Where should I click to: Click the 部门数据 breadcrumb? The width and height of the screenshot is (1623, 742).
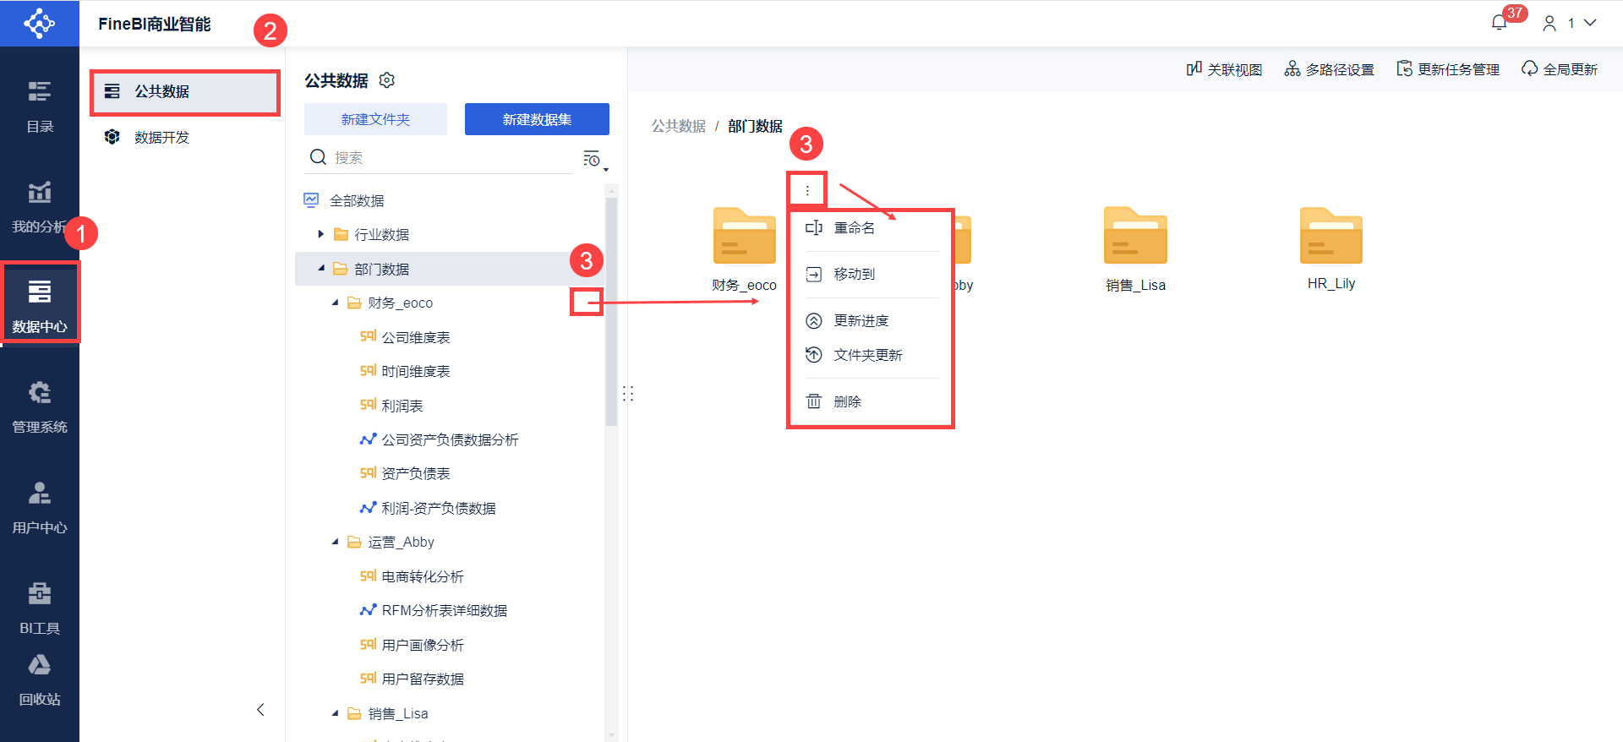point(755,126)
